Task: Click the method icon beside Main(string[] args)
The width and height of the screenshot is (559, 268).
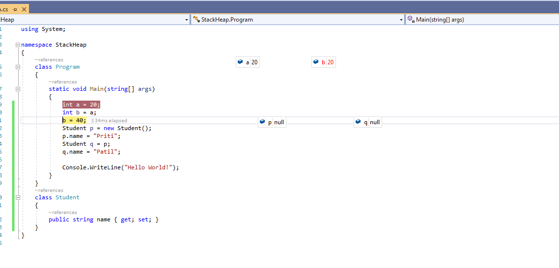Action: (411, 19)
